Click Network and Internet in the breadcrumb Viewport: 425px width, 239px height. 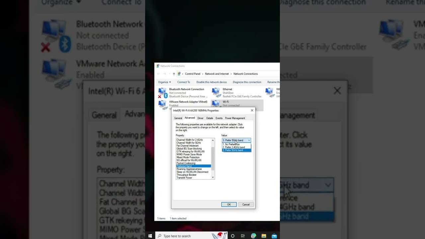217,74
